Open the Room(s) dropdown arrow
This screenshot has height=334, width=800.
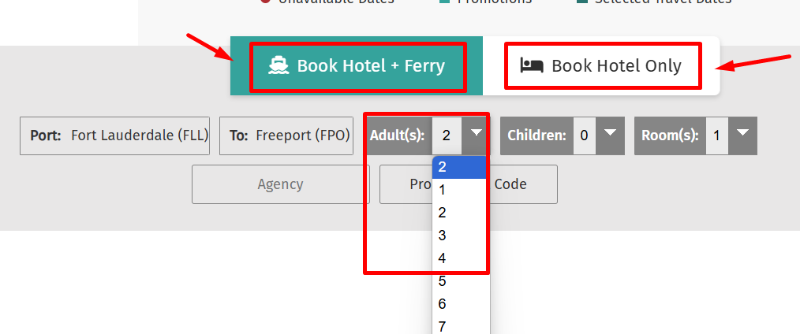point(743,135)
